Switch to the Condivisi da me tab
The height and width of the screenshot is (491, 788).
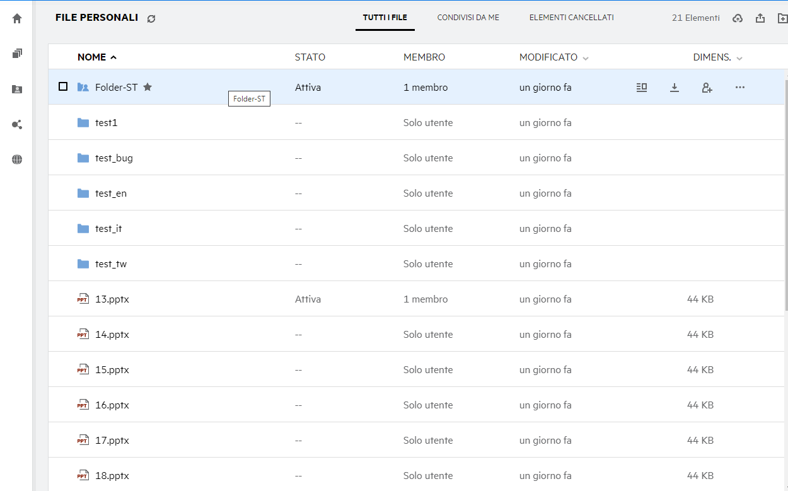click(x=468, y=18)
